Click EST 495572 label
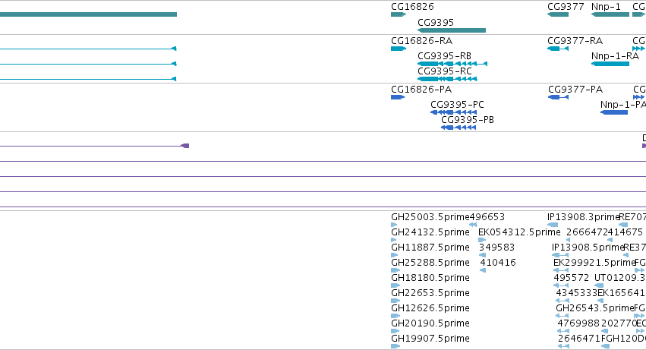646x350 pixels. click(x=572, y=279)
